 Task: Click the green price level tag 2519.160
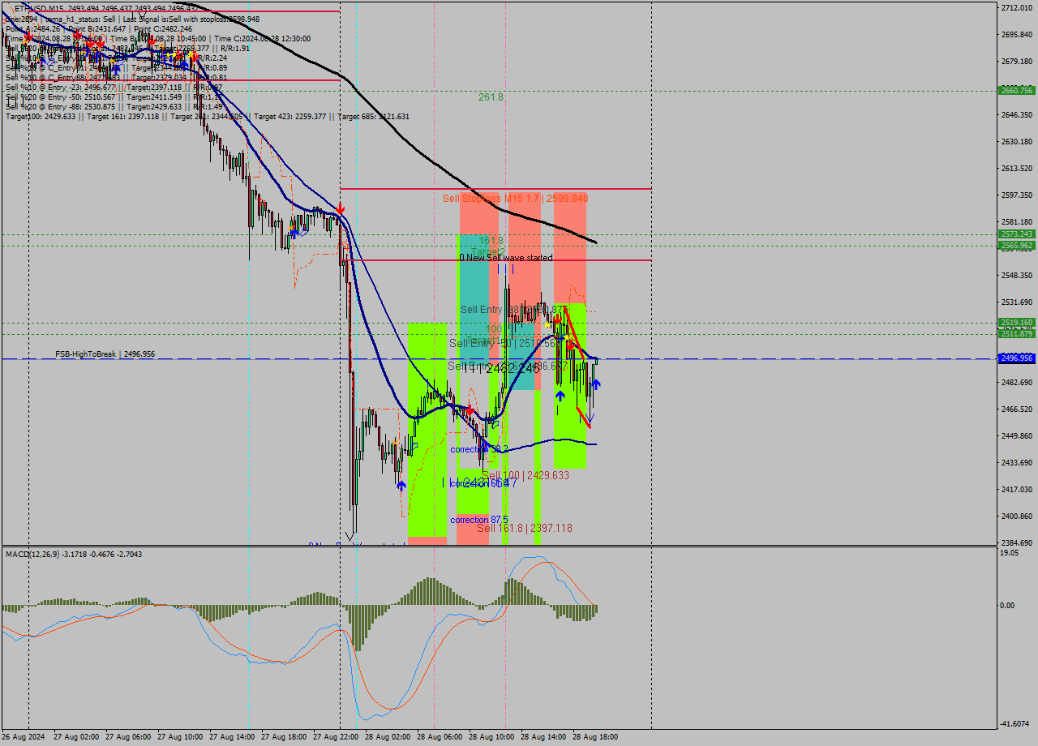(1016, 322)
